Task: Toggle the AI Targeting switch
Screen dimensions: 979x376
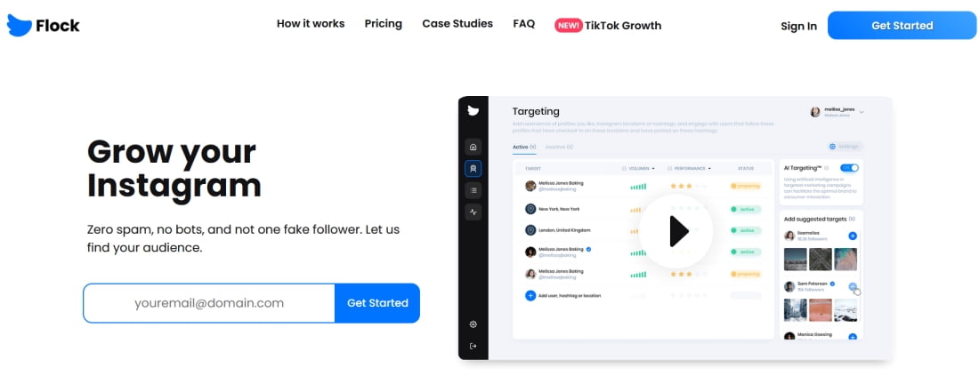Action: click(x=849, y=168)
